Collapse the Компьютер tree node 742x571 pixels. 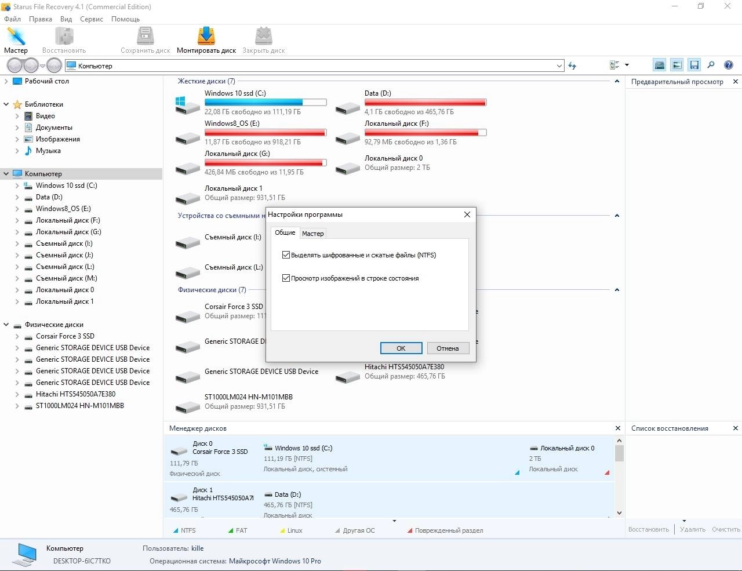(6, 174)
